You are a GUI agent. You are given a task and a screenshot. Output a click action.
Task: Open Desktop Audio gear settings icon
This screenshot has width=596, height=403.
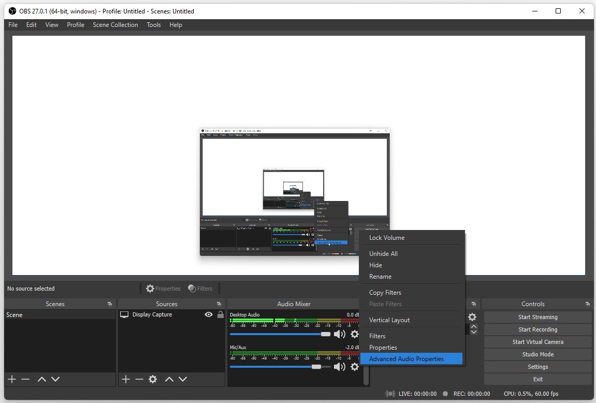click(354, 334)
